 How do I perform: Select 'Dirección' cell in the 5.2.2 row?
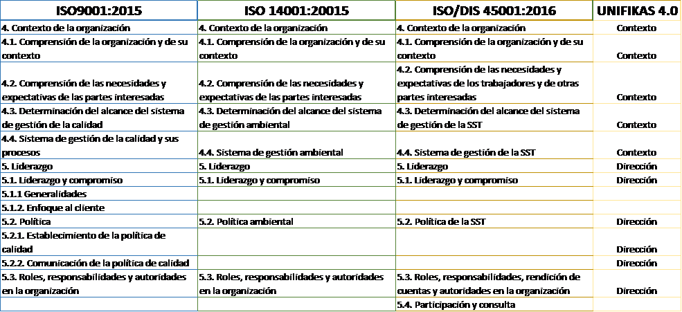coord(637,264)
